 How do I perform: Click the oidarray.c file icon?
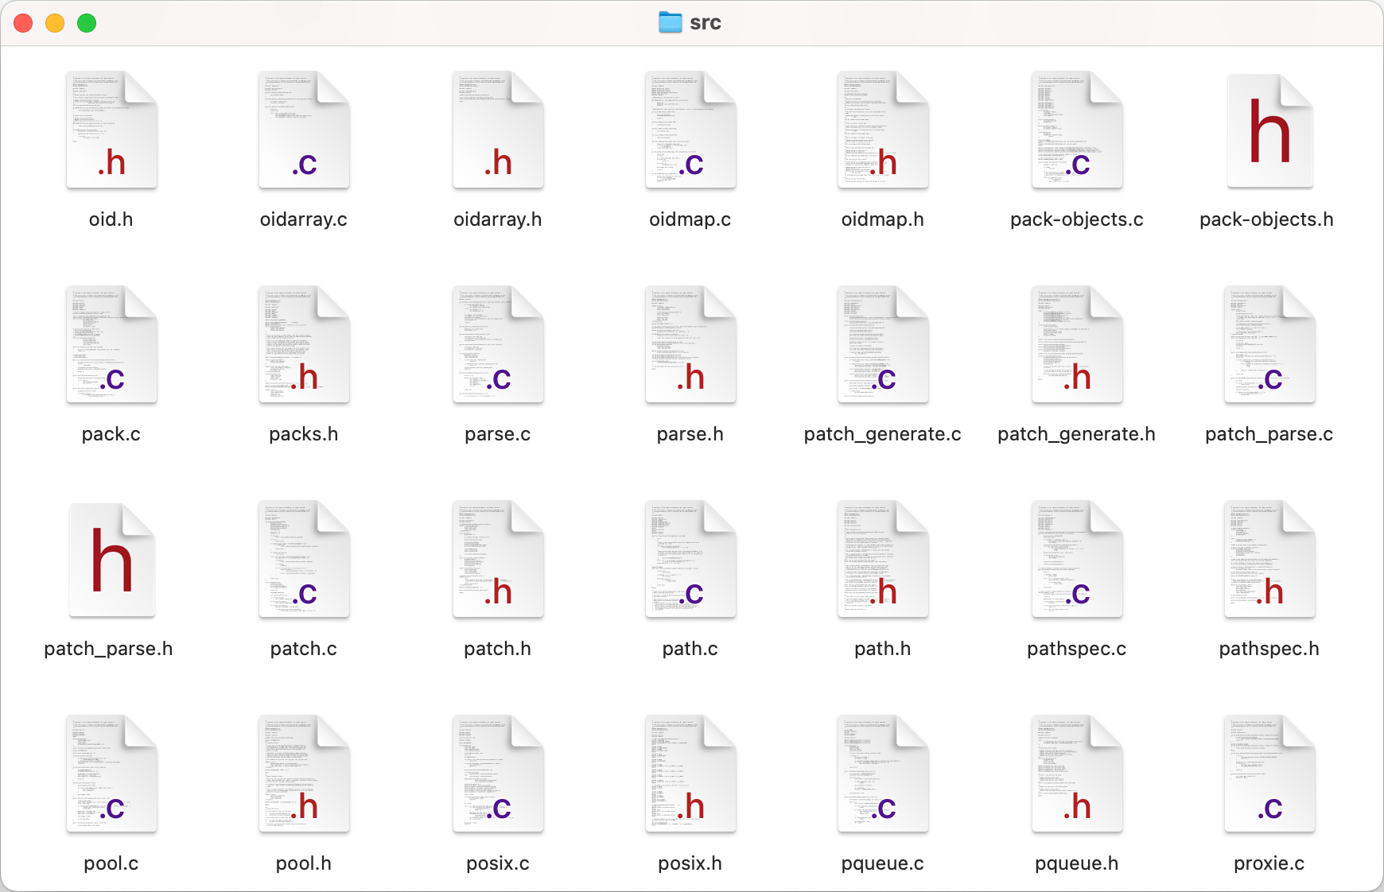tap(304, 130)
